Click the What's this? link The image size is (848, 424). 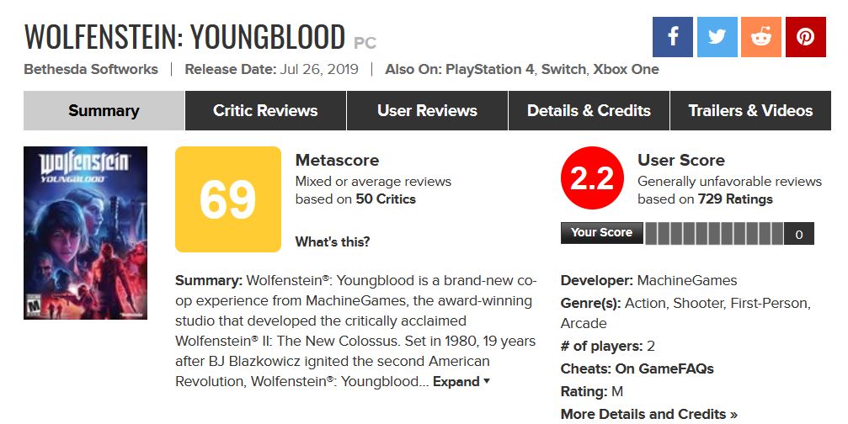(x=333, y=242)
